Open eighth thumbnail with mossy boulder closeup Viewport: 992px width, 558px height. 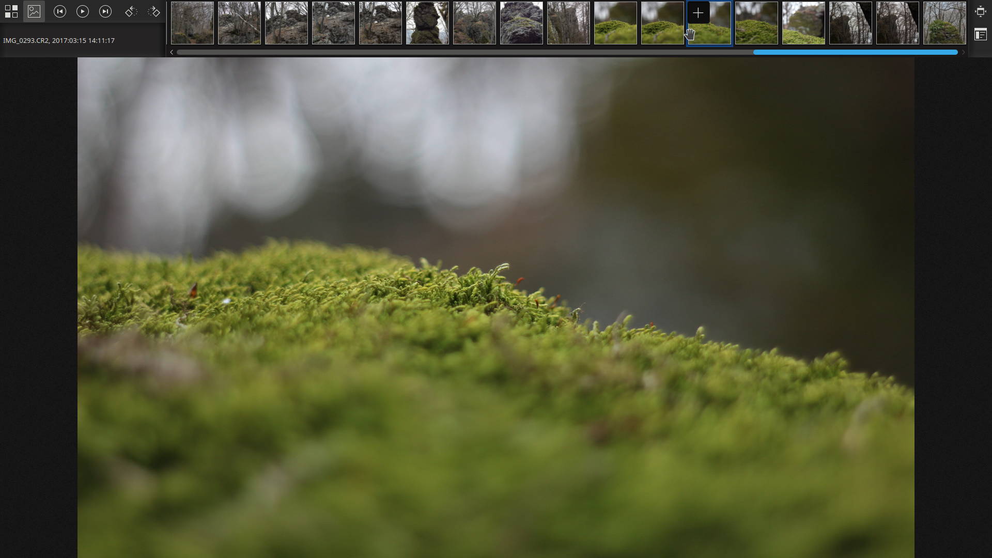pos(521,23)
